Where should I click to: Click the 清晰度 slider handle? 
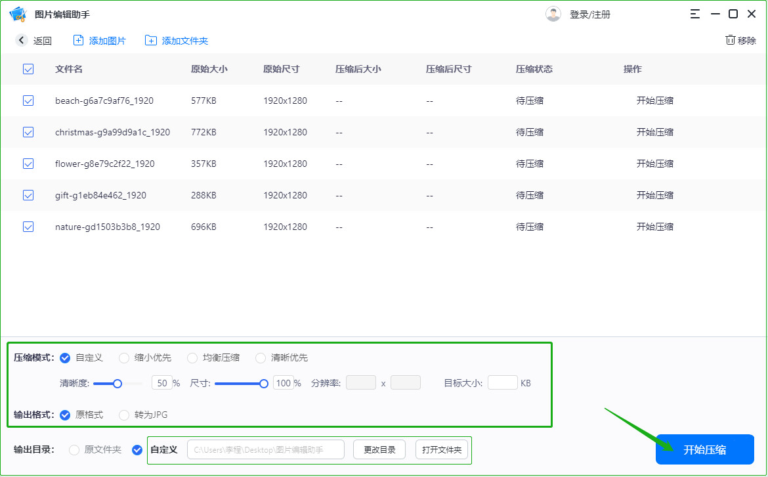117,383
